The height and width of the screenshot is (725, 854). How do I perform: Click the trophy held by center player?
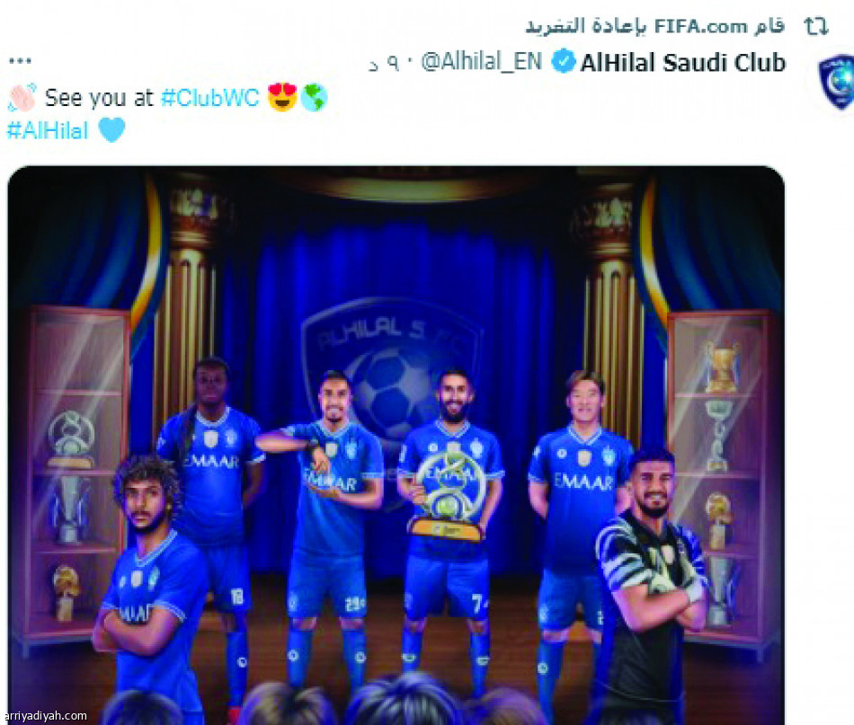447,497
